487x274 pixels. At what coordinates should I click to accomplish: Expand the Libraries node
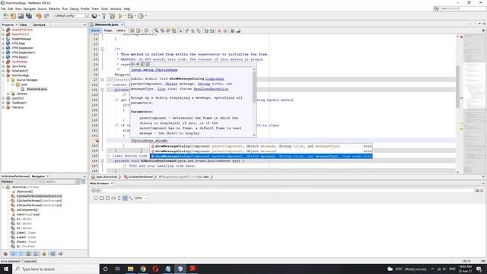[x=8, y=94]
